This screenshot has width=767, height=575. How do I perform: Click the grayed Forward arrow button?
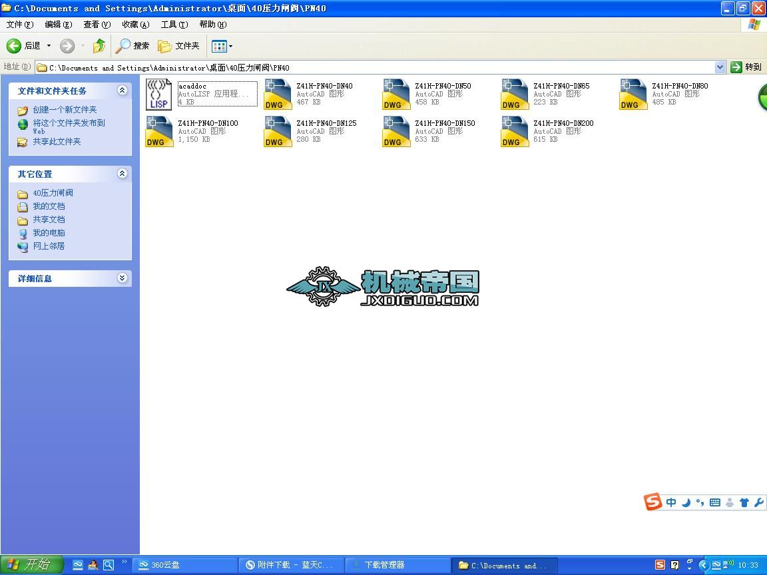click(x=67, y=46)
